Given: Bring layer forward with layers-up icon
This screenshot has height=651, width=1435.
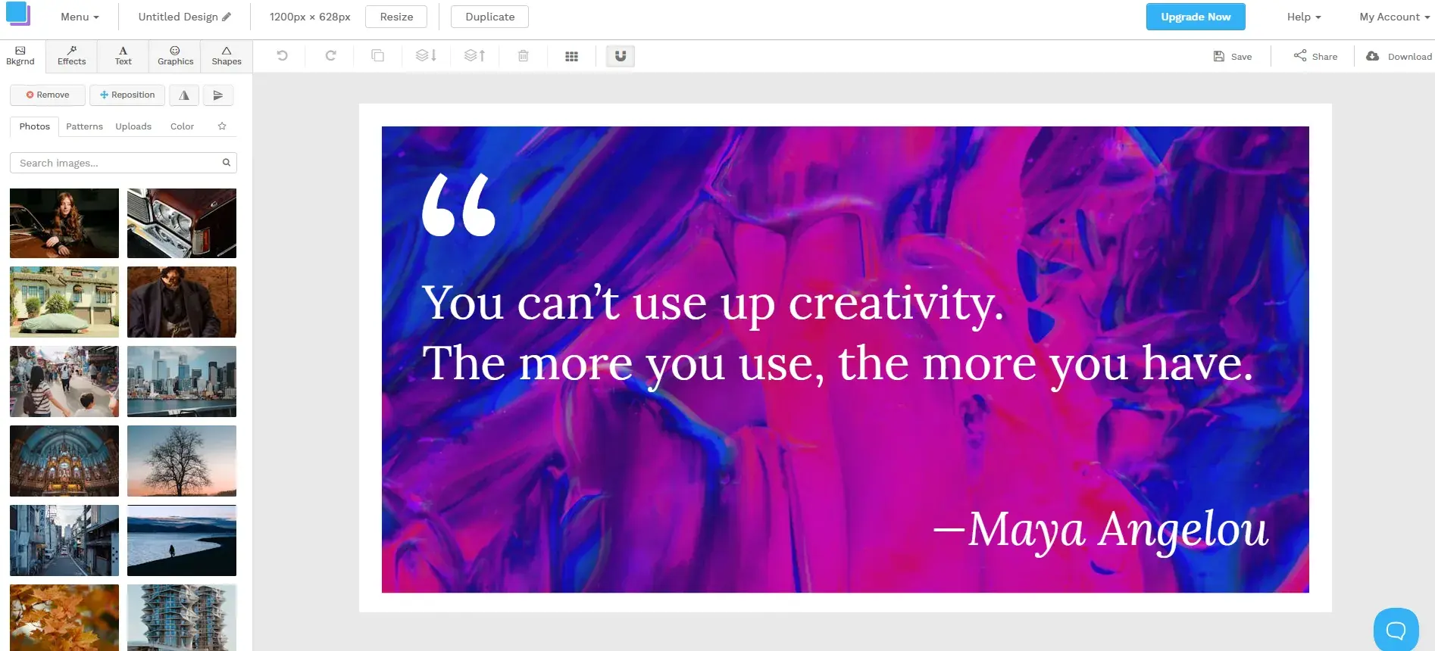Looking at the screenshot, I should pyautogui.click(x=474, y=56).
